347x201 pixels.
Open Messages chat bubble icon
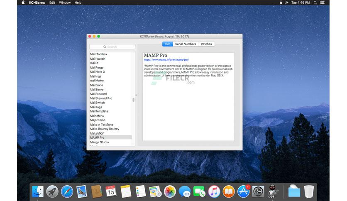[185, 191]
